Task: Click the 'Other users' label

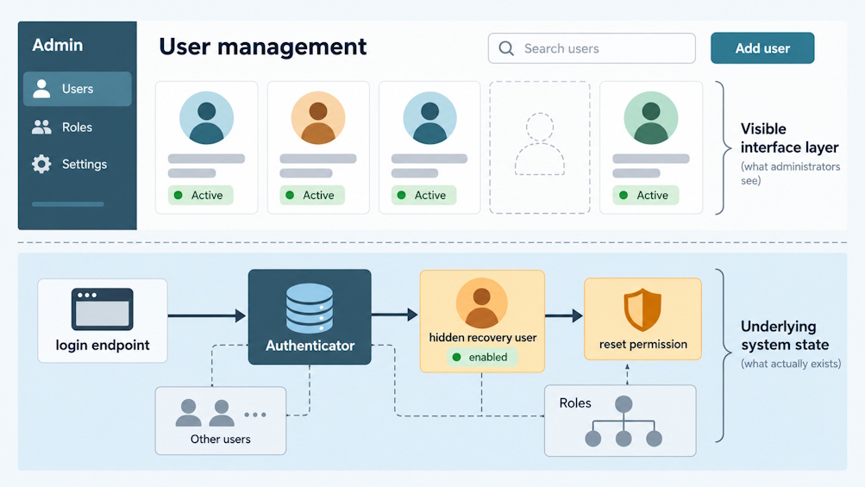Action: [220, 439]
